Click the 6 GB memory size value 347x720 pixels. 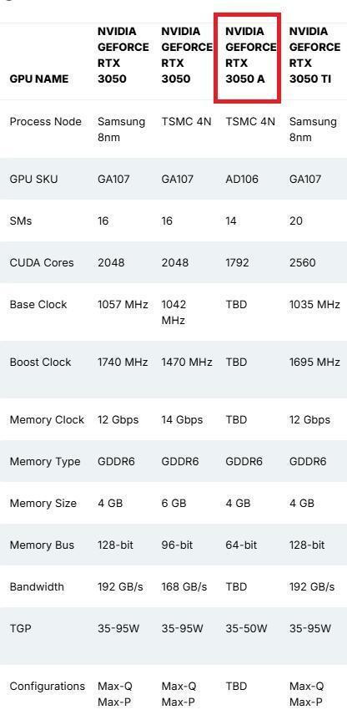pos(173,504)
